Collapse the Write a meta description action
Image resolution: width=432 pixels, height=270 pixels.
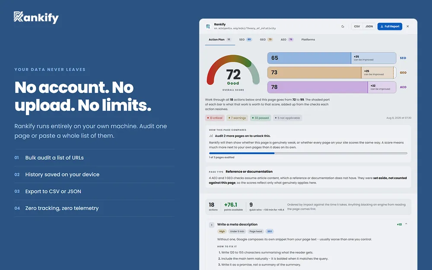[x=406, y=224]
